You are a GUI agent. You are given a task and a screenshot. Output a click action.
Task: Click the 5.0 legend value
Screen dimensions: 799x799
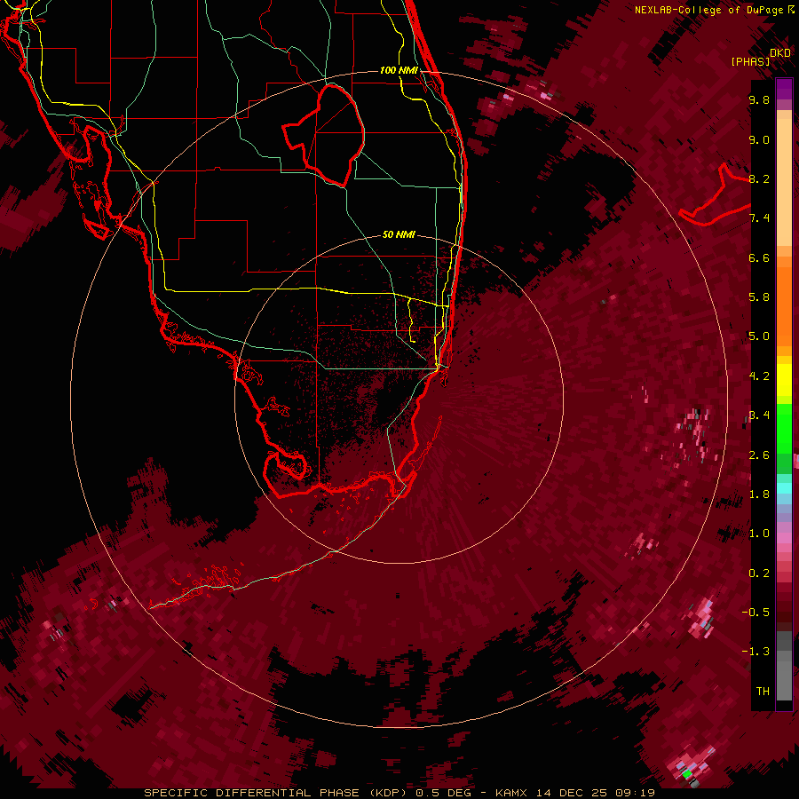tap(759, 336)
